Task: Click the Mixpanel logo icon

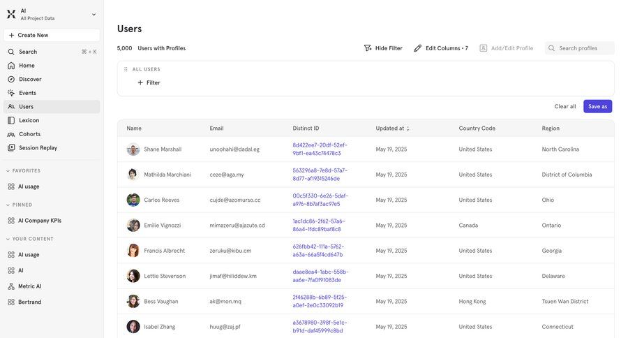Action: point(11,15)
